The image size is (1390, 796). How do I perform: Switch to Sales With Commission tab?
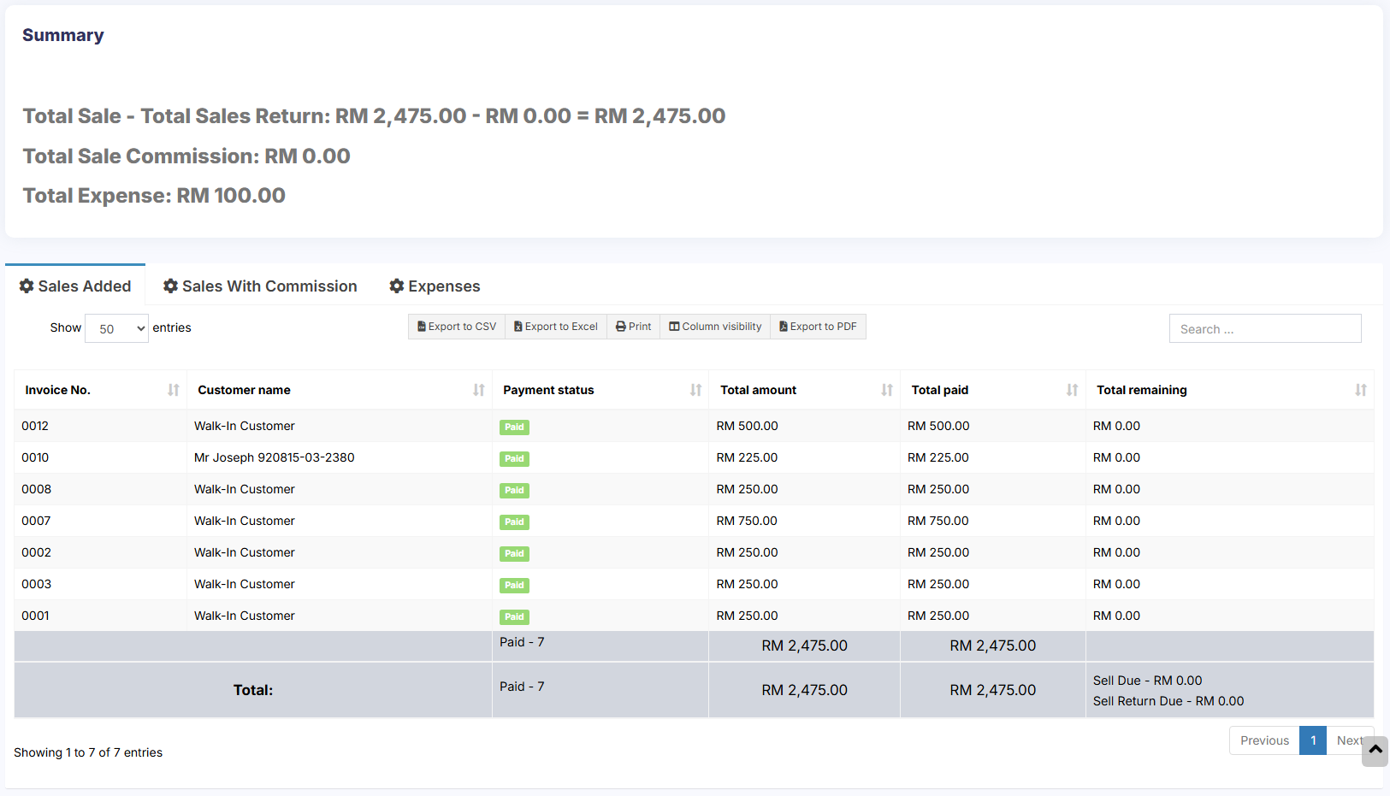pyautogui.click(x=260, y=286)
